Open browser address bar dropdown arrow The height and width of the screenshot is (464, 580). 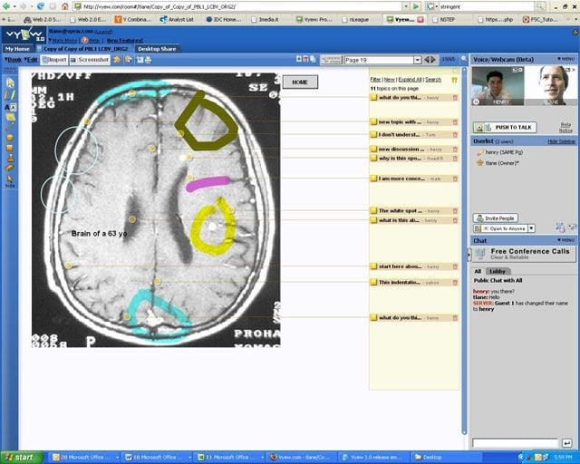(406, 6)
